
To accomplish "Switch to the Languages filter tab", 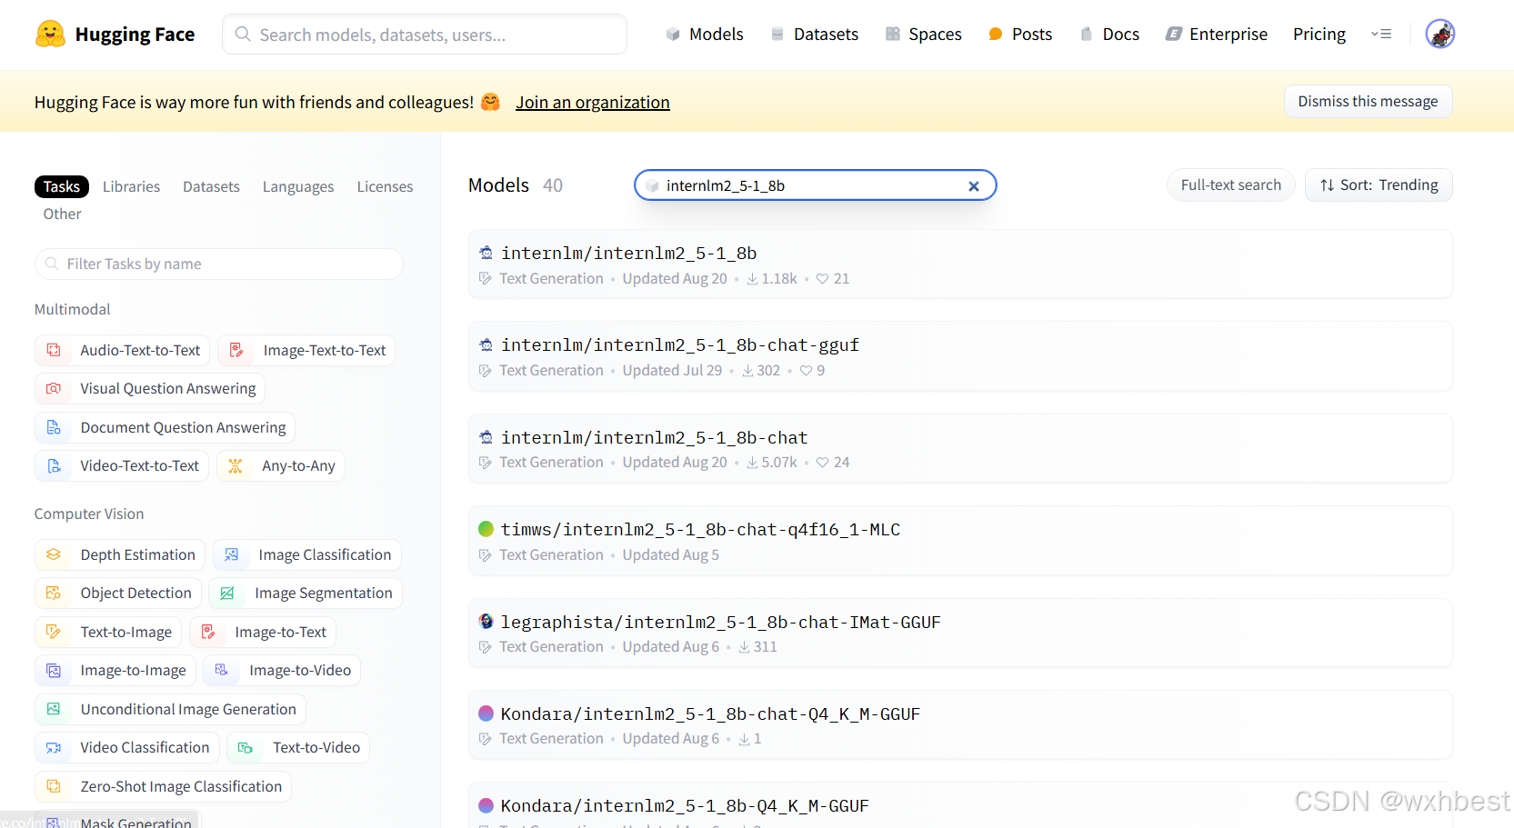I will (298, 186).
